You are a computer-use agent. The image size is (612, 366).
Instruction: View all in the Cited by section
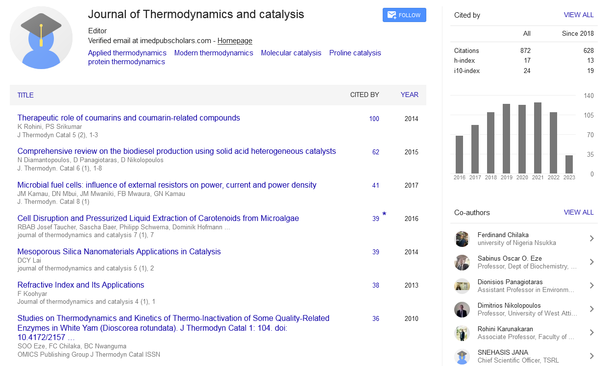tap(578, 15)
